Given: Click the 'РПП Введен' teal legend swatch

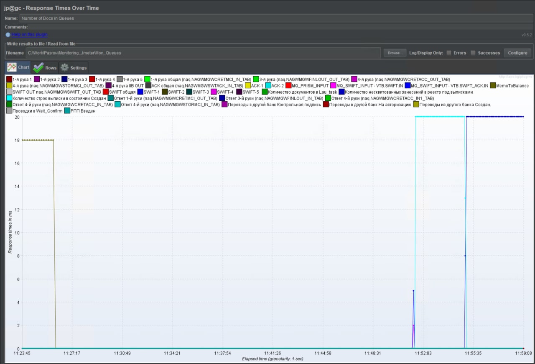Looking at the screenshot, I should tap(67, 111).
